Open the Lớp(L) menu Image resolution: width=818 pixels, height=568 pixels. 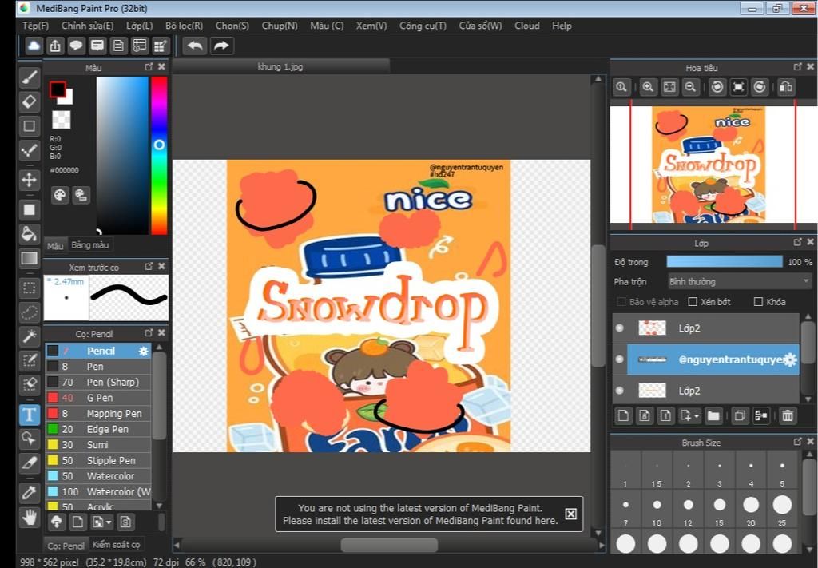pyautogui.click(x=139, y=26)
